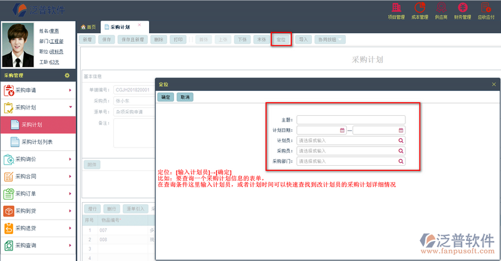The height and width of the screenshot is (261, 501).
Task: Click the 删除 toolbar button
Action: [x=158, y=39]
